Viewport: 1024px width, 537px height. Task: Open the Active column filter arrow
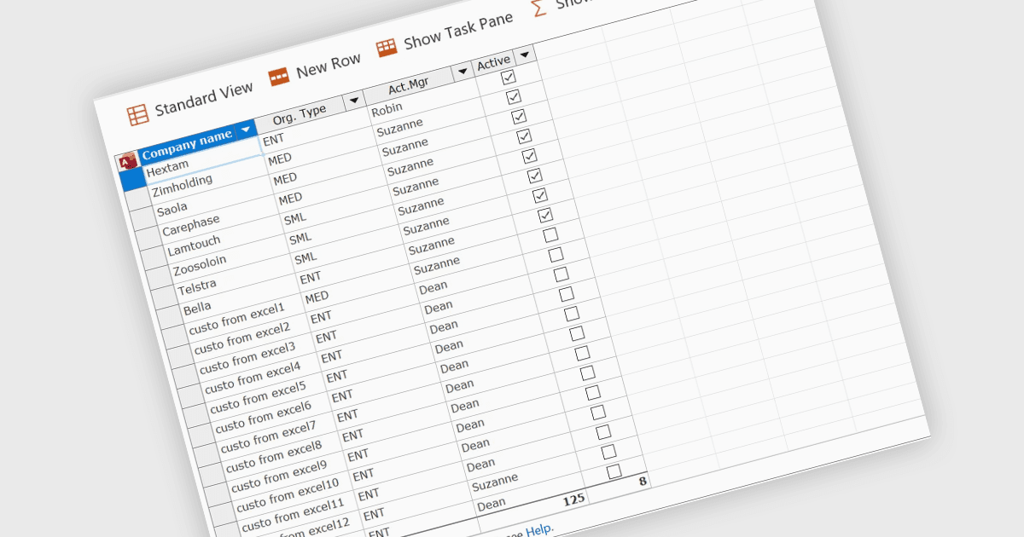524,55
